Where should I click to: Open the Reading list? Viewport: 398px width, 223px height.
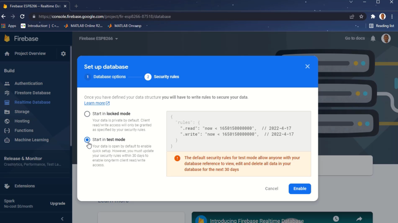click(x=382, y=26)
